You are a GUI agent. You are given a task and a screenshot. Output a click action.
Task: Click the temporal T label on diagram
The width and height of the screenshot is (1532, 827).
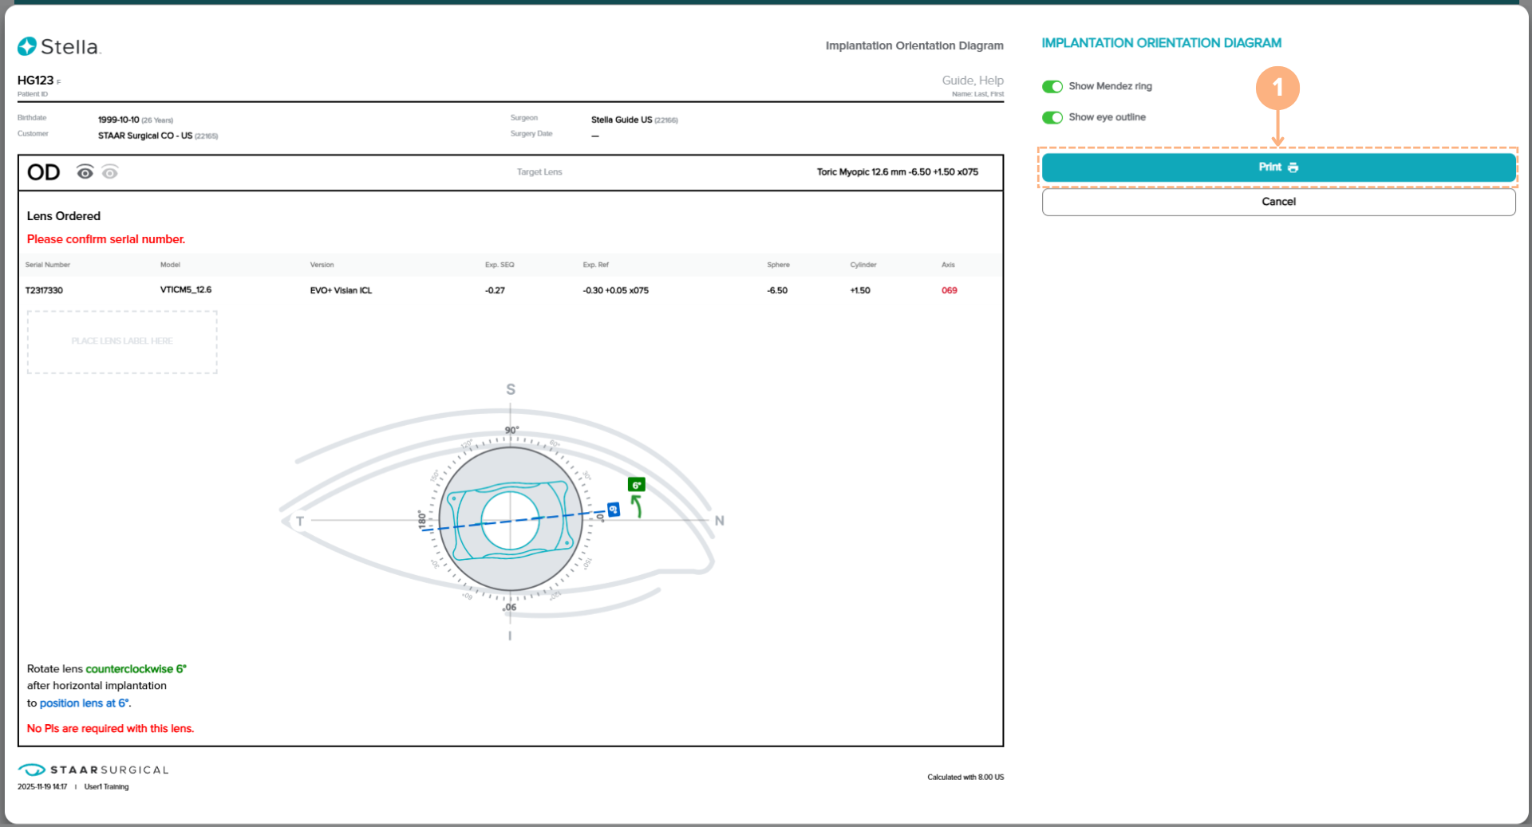click(x=300, y=521)
